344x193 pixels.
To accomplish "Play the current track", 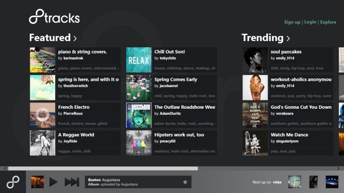I will (x=53, y=182).
